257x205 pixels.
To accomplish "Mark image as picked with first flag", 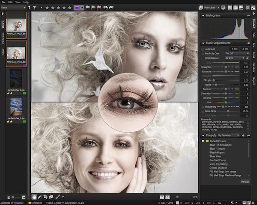I will tap(88, 8).
